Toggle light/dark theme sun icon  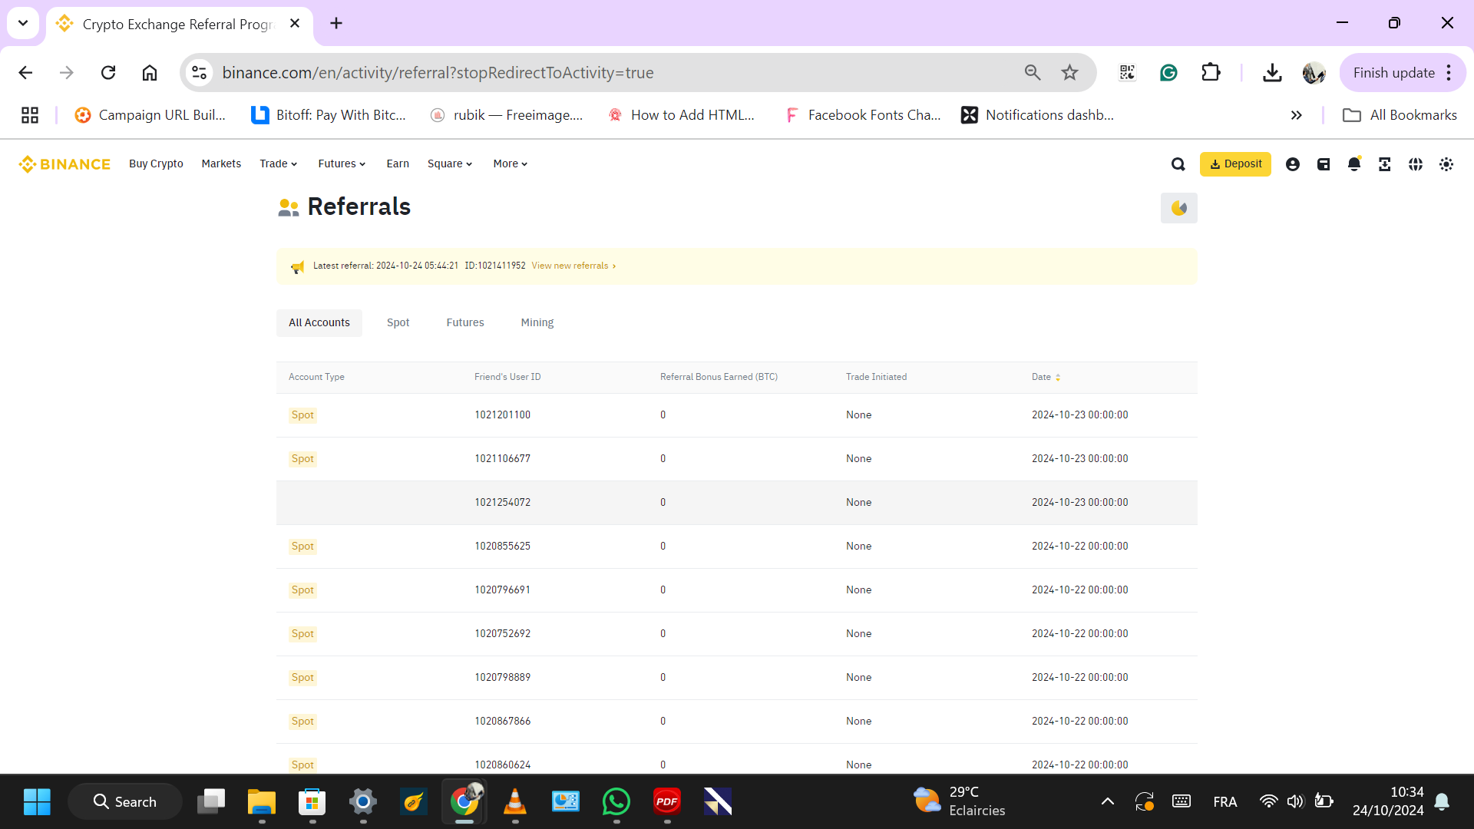click(1446, 164)
